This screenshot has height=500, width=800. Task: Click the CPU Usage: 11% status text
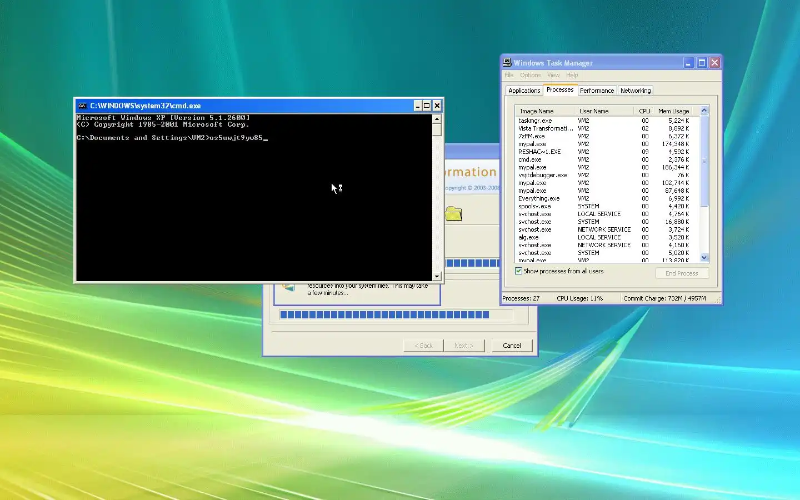point(579,298)
